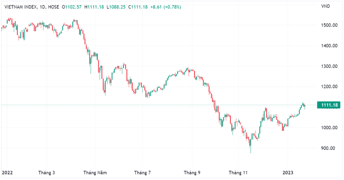Click the Tháng 7 date label
The image size is (344, 180).
[142, 172]
